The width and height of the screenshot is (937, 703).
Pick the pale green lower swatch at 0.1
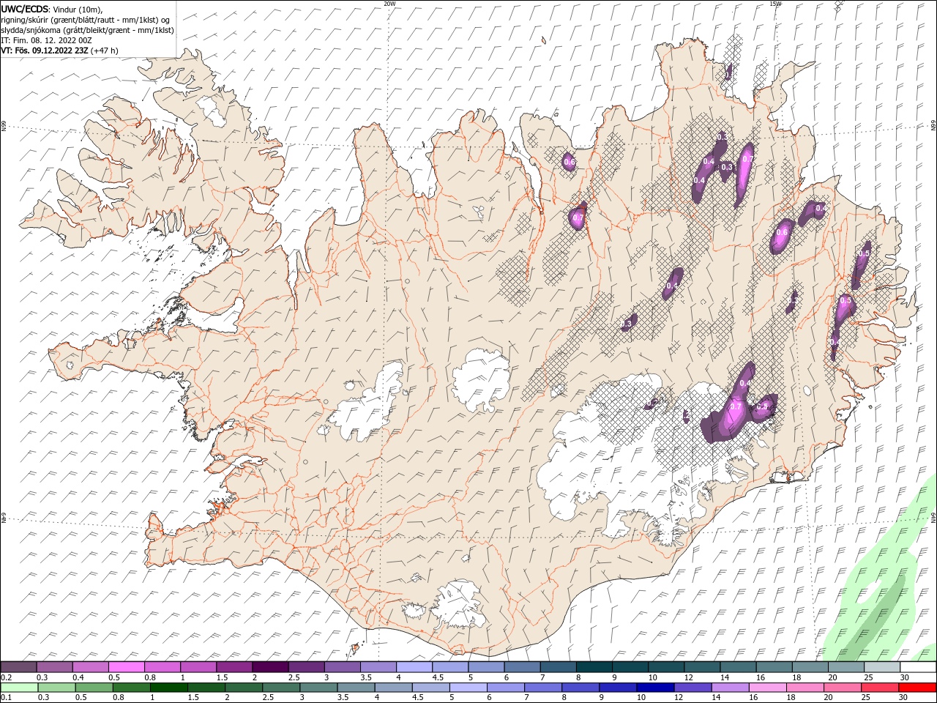pyautogui.click(x=19, y=688)
